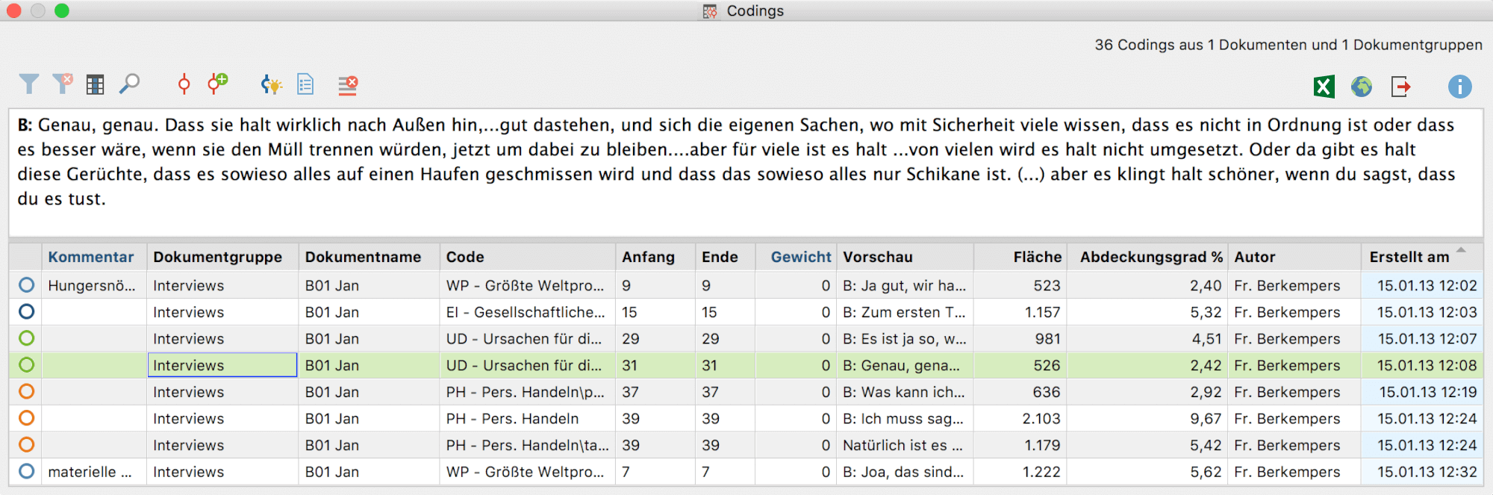The height and width of the screenshot is (495, 1493).
Task: Open as HTML with the globe icon
Action: point(1362,87)
